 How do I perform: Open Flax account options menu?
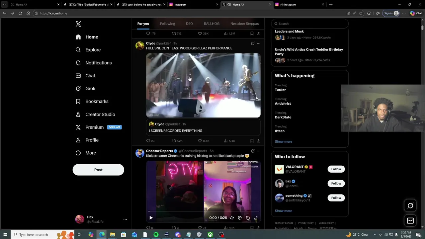coord(125,219)
